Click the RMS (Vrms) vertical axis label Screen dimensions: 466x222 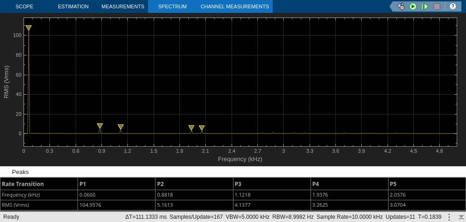click(x=6, y=82)
